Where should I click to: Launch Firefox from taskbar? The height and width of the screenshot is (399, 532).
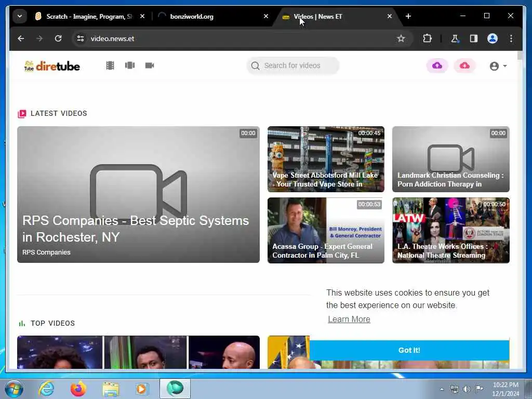coord(78,389)
